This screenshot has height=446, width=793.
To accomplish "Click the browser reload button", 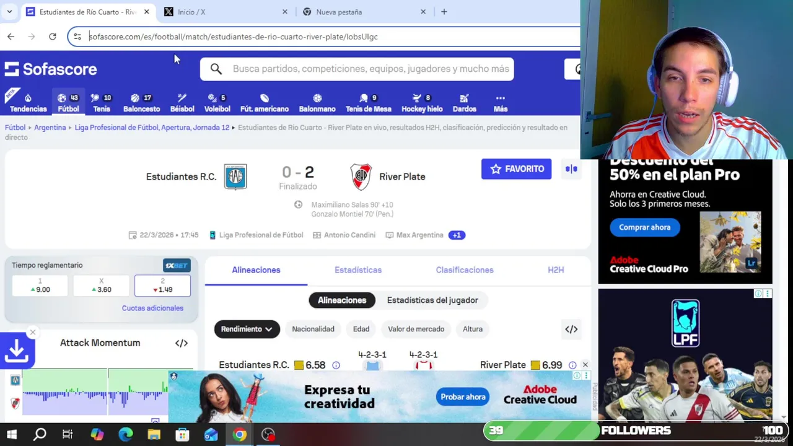I will [53, 37].
